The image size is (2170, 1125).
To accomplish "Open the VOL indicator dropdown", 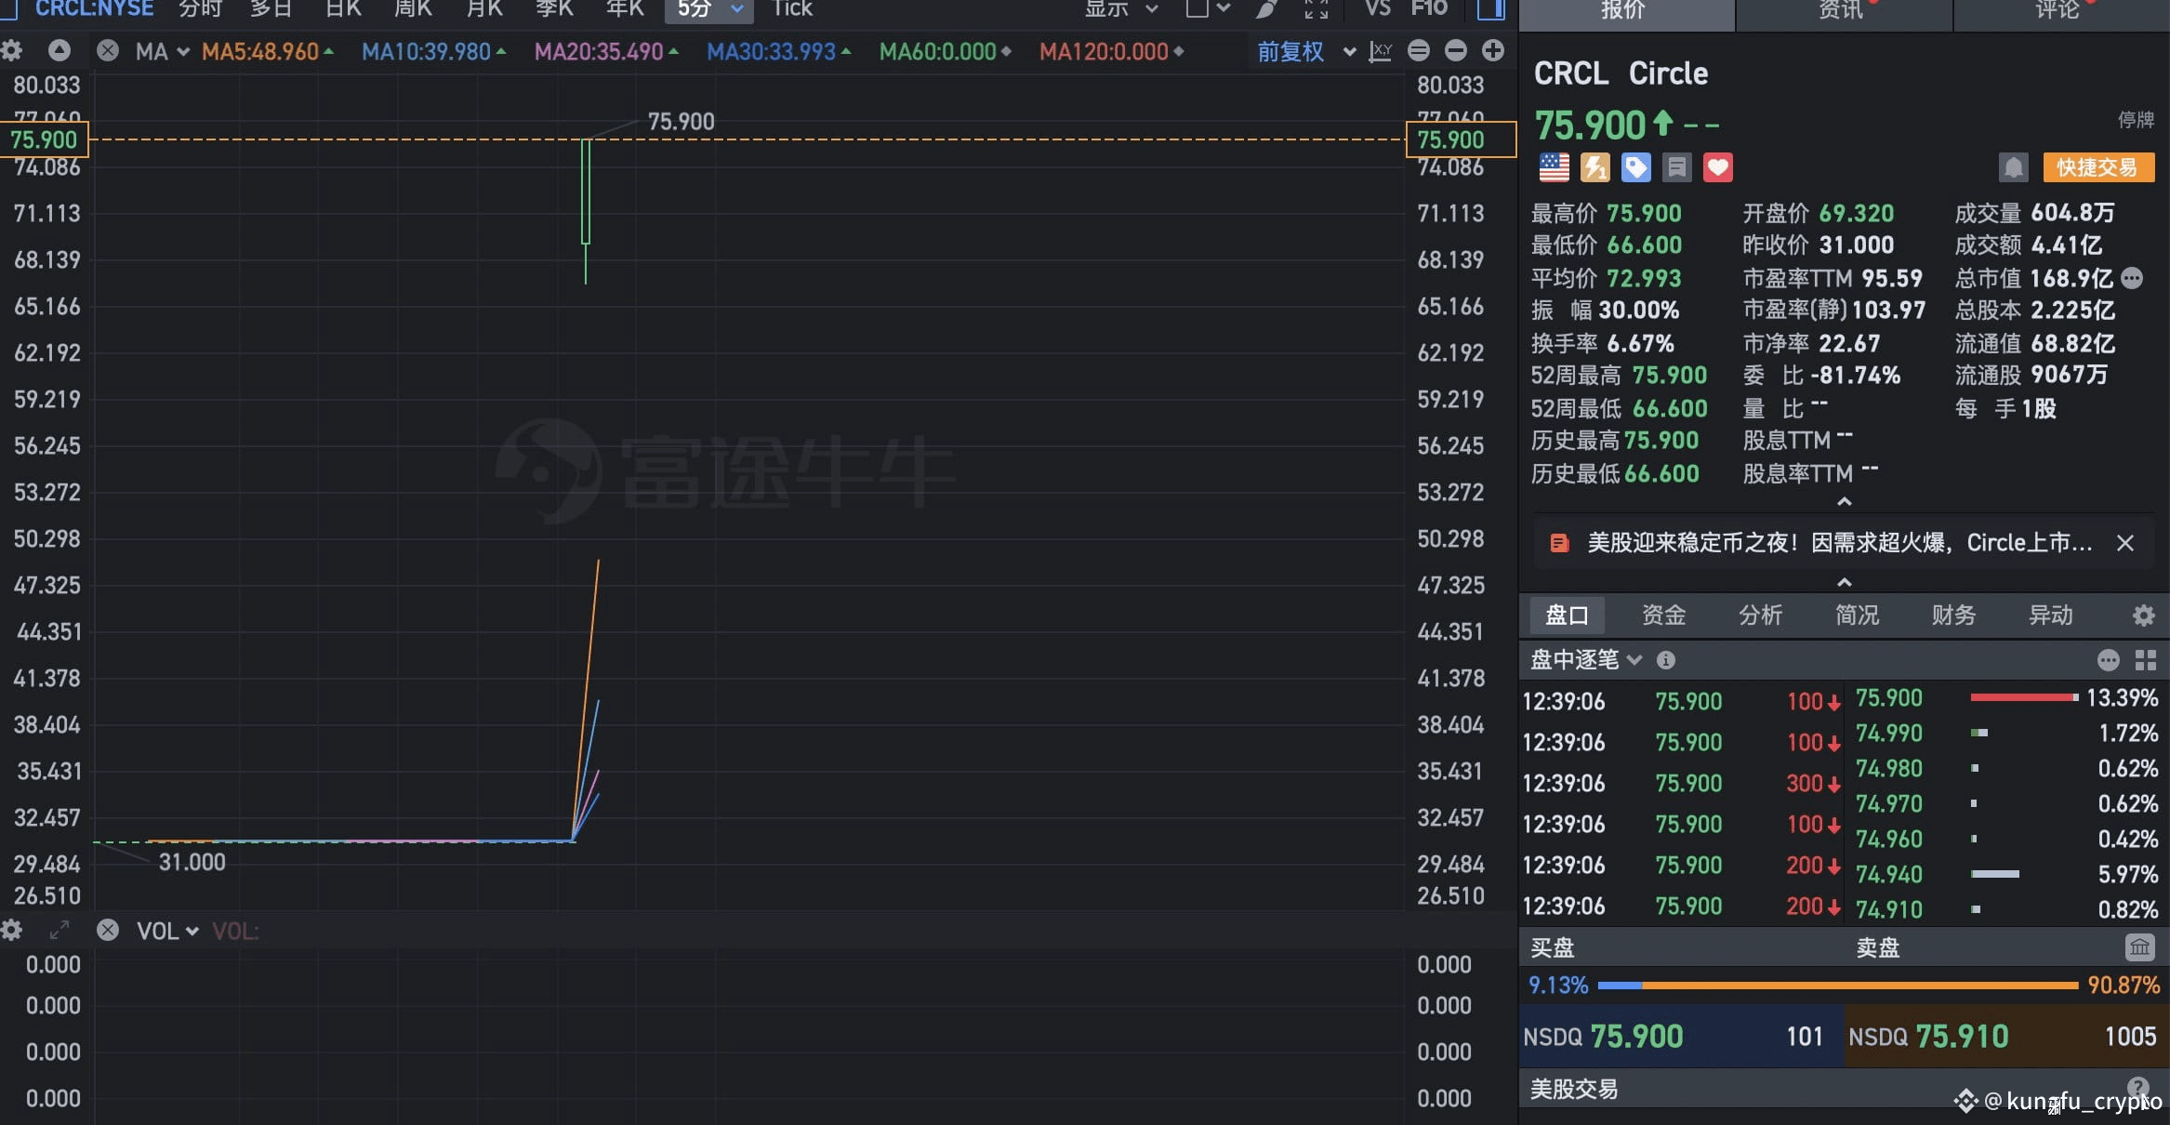I will 167,931.
